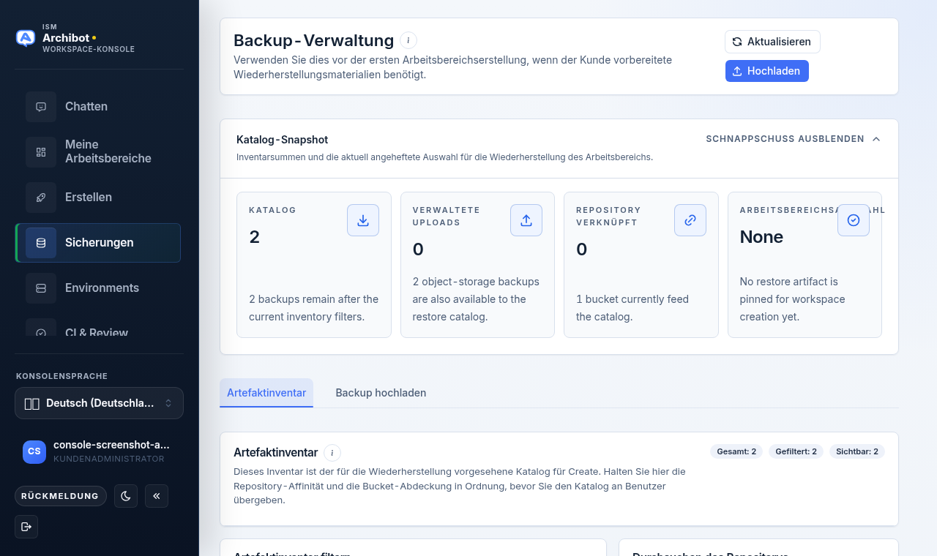Click link icon on Repository verknüpft card
Image resolution: width=937 pixels, height=556 pixels.
[x=690, y=220]
